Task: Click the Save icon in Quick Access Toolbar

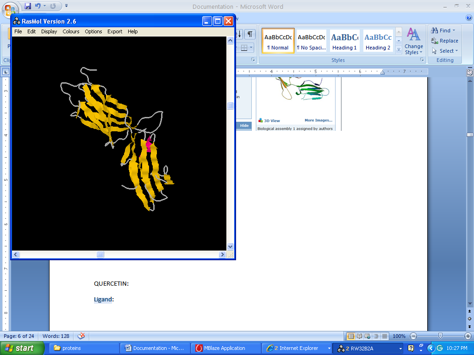Action: 28,6
